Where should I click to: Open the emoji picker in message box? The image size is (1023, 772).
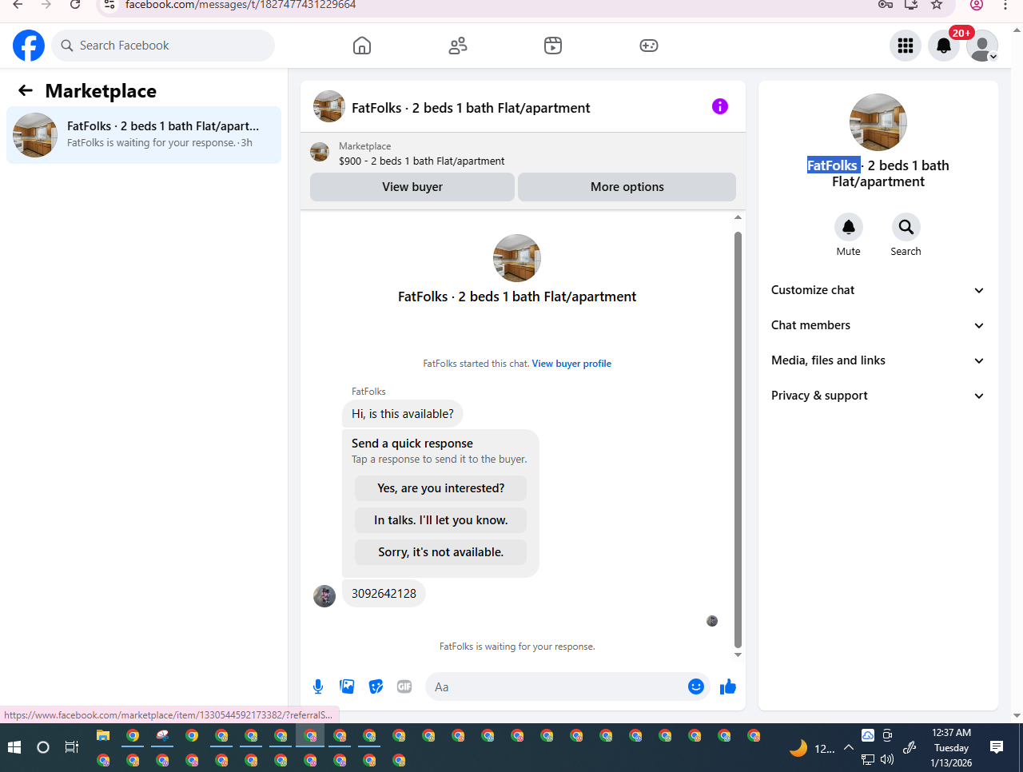tap(696, 686)
